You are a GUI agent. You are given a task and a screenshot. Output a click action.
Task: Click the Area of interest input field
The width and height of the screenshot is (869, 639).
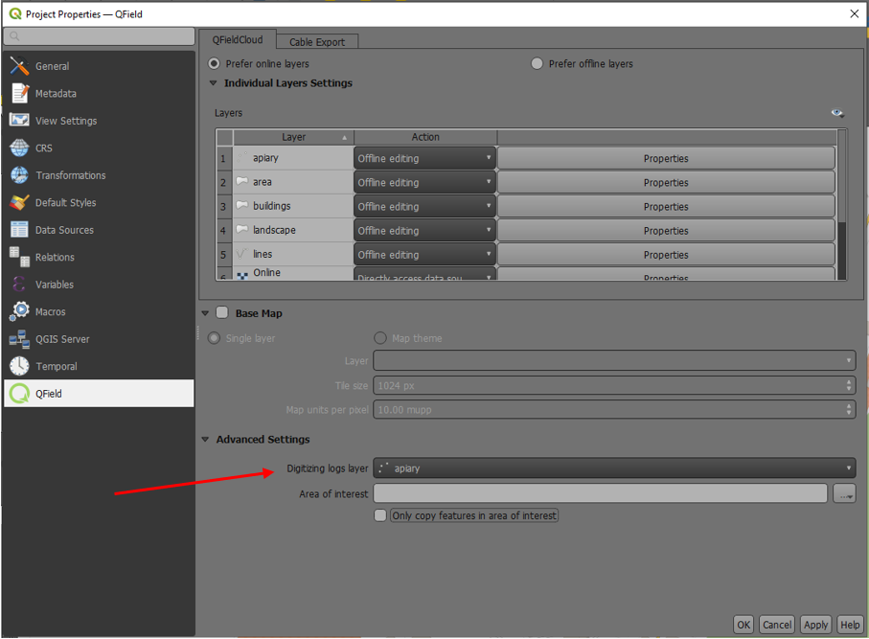[x=600, y=493]
